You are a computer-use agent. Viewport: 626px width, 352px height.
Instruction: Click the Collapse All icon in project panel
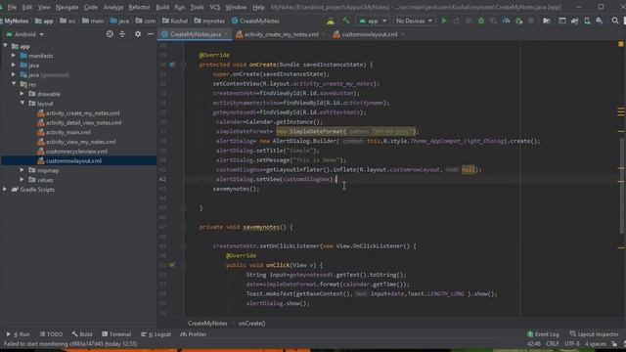(122, 34)
